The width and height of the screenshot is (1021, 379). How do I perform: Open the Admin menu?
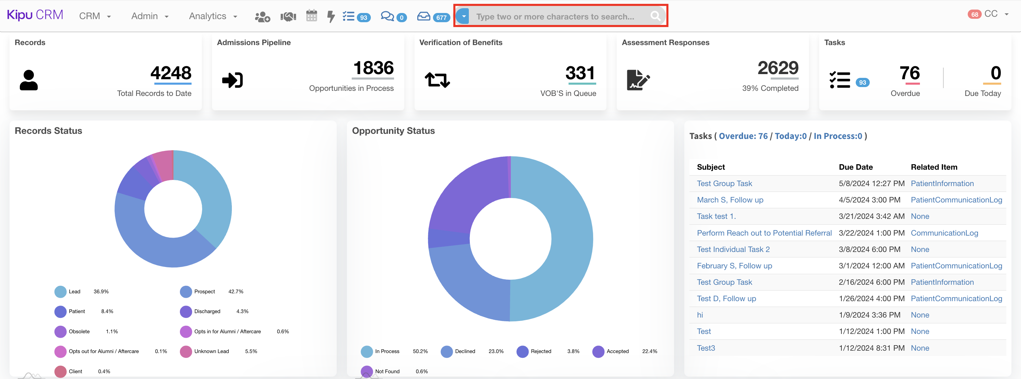(x=150, y=16)
